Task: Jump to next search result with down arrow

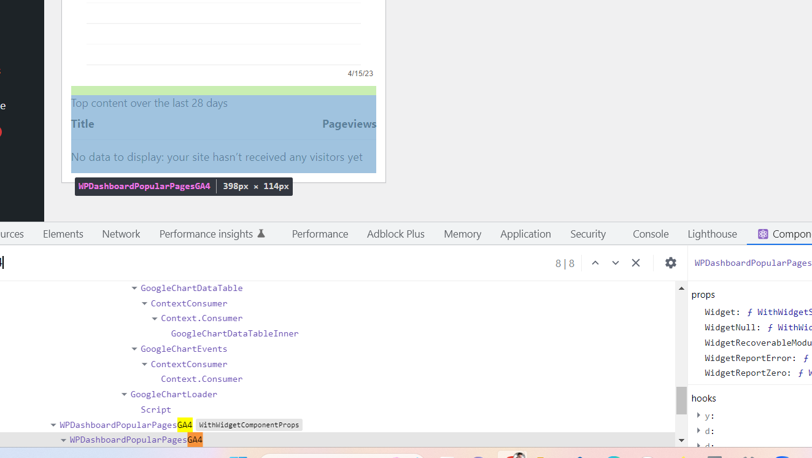Action: [616, 263]
